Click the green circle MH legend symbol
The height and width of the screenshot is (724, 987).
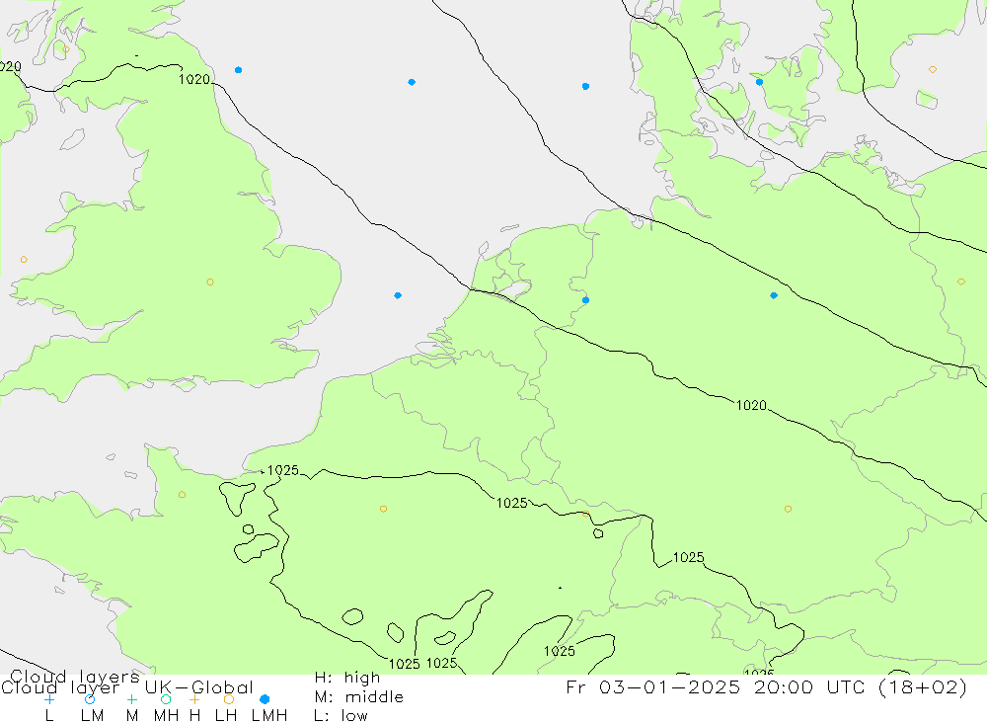(x=166, y=699)
